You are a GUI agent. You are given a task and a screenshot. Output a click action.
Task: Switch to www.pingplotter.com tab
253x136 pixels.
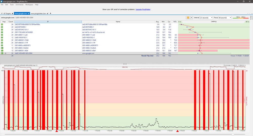38,13
